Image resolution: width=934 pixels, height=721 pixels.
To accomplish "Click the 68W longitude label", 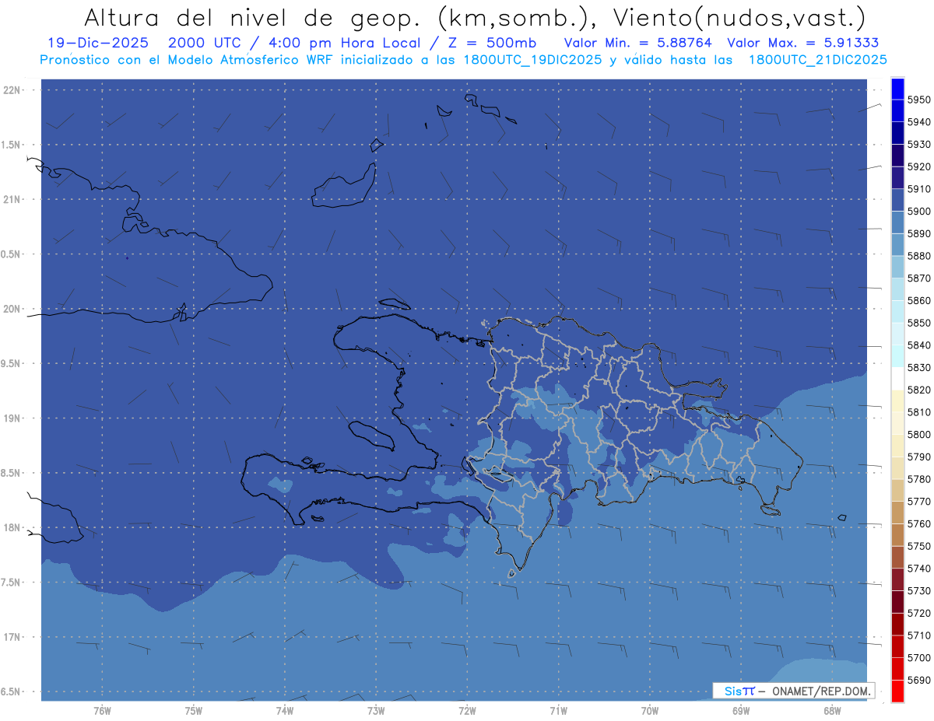I will [832, 711].
